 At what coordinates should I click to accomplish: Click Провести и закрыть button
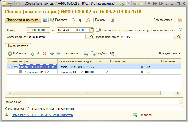(23, 20)
